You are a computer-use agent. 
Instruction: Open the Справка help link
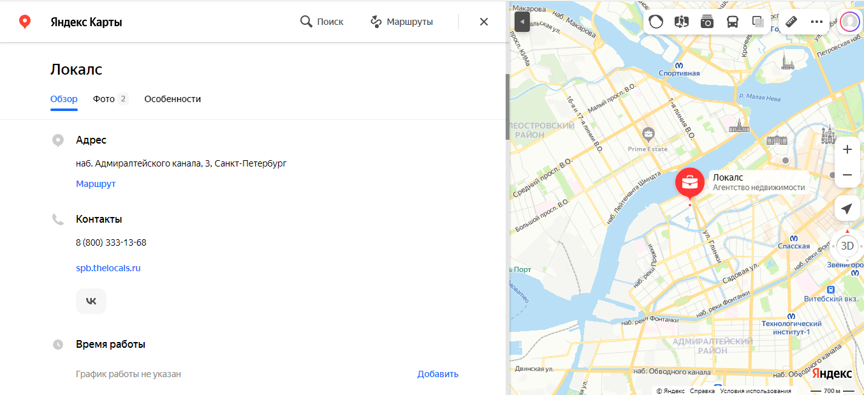click(702, 391)
